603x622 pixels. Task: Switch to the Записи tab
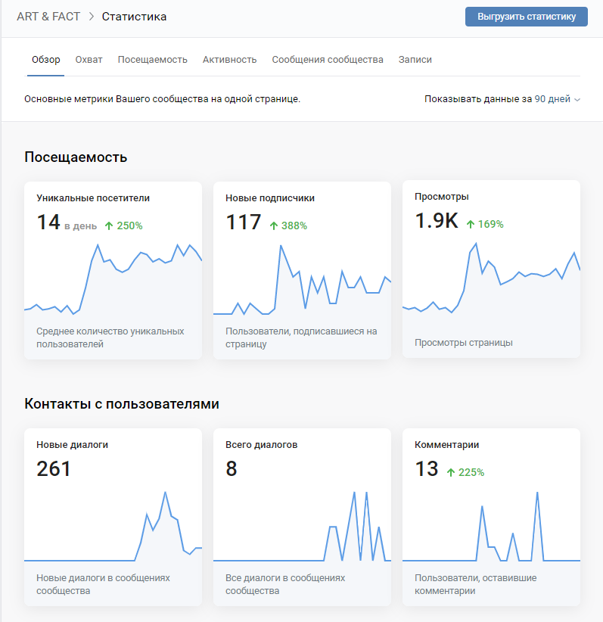click(x=415, y=60)
